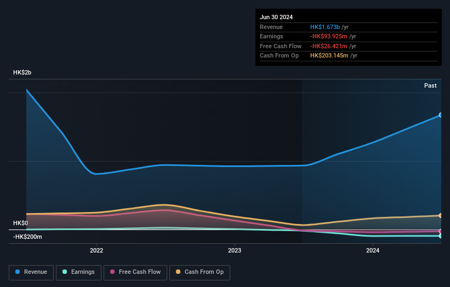
Task: Click the 'Past' label on the chart
Action: pyautogui.click(x=430, y=86)
